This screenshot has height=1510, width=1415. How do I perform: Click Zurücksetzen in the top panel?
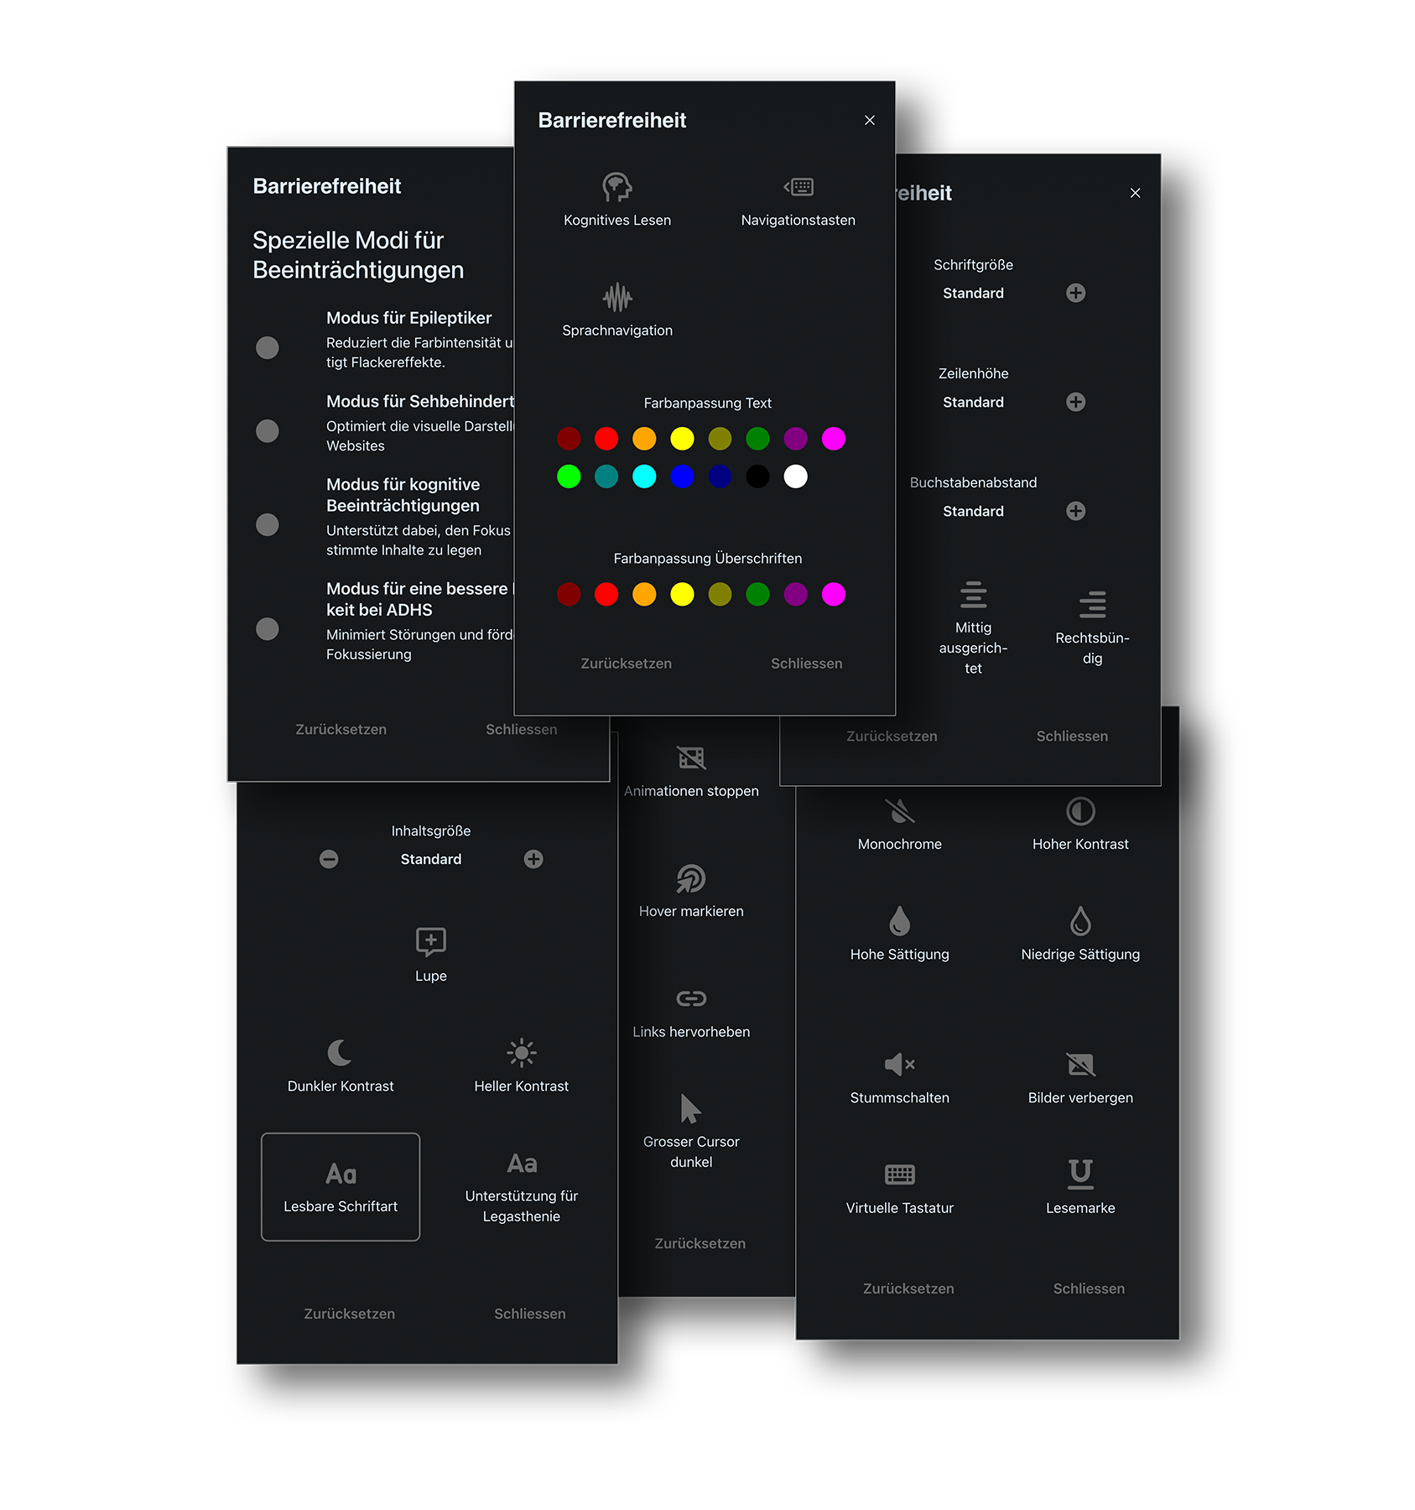pos(625,663)
